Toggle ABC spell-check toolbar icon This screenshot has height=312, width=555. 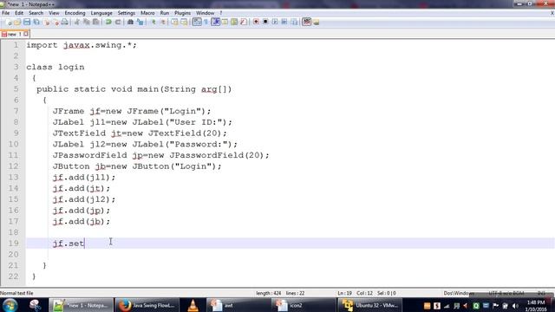pyautogui.click(x=306, y=22)
